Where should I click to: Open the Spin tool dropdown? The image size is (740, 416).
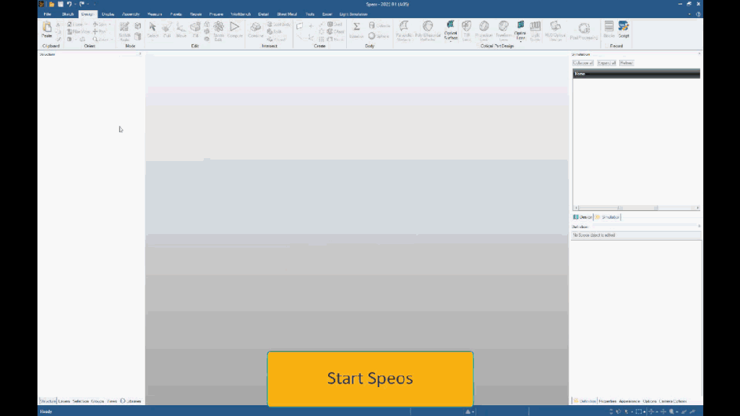tap(110, 24)
